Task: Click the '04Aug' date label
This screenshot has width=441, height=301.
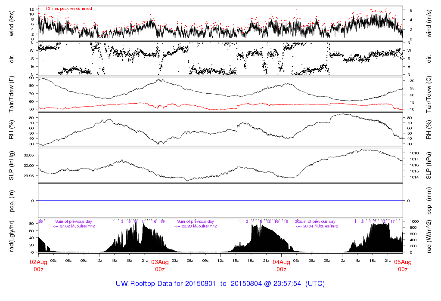Action: (281, 262)
